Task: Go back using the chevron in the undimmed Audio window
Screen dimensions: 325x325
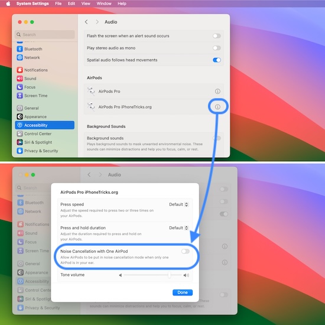Action: [x=86, y=22]
